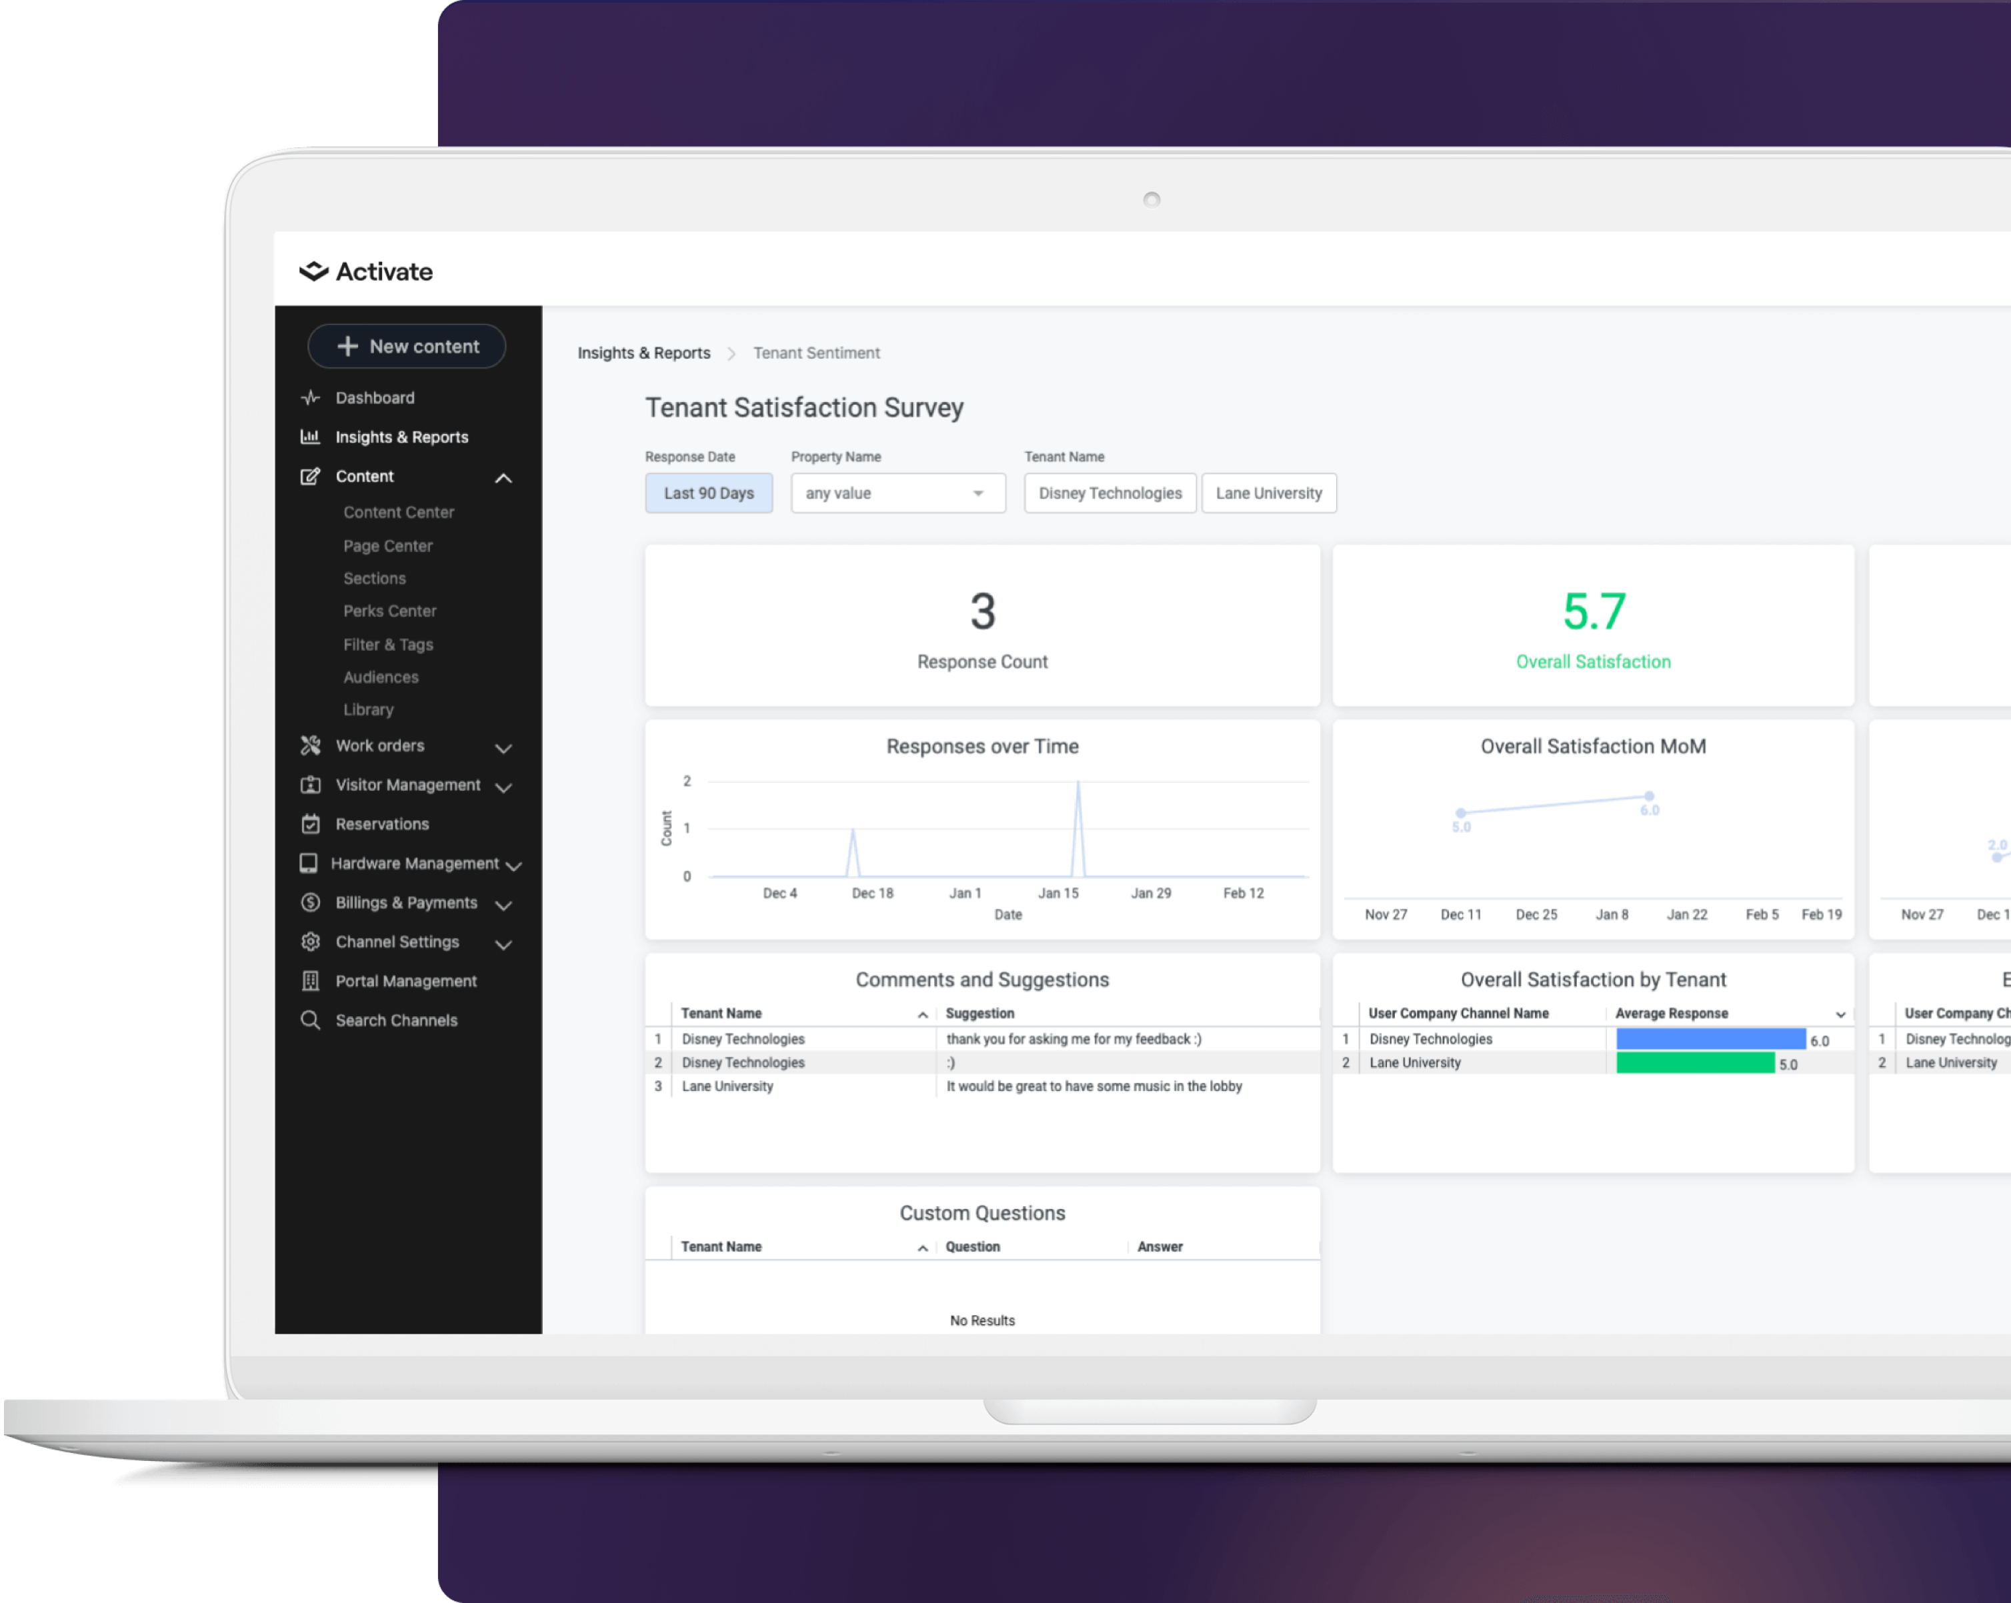This screenshot has width=2011, height=1603.
Task: Expand the Hardware Management submenu
Action: 513,866
